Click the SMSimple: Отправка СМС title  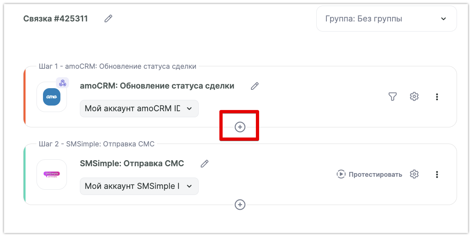click(132, 164)
